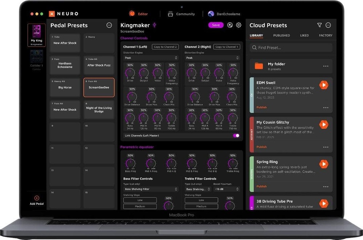
Task: Click the magnifier icon in Find Preset
Action: point(254,48)
